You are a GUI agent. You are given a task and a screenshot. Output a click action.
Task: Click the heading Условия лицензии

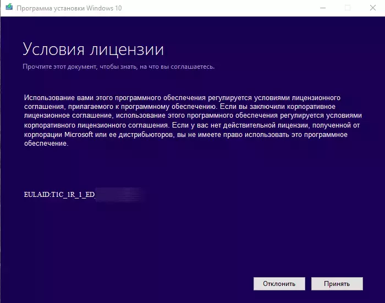[93, 49]
